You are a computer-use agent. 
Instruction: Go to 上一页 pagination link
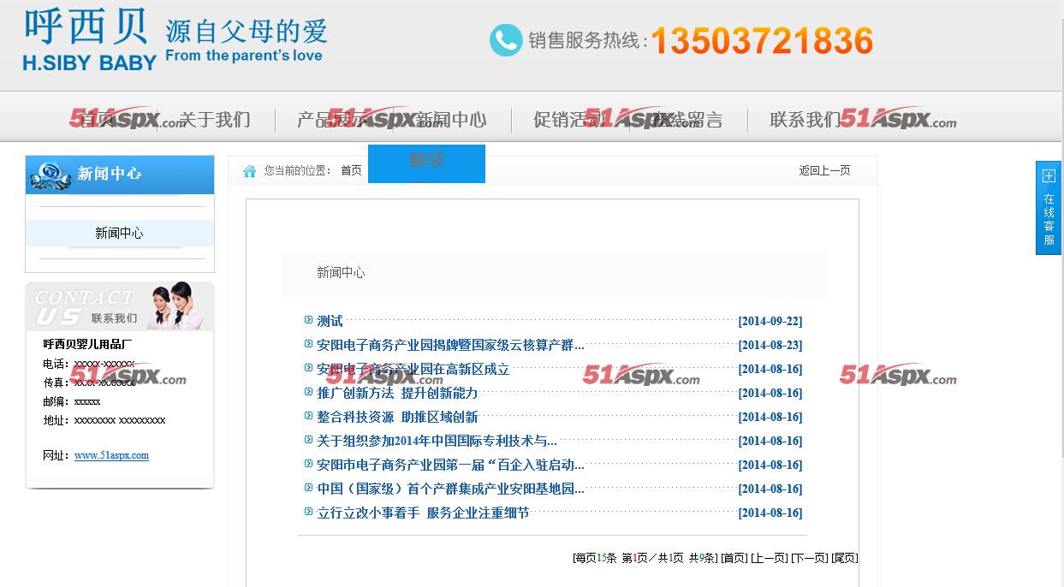tap(769, 558)
